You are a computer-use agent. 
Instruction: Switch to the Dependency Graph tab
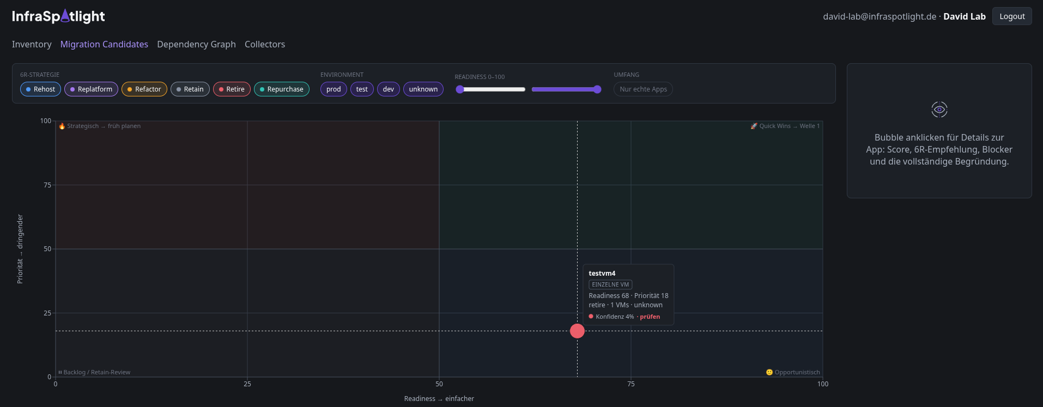click(196, 44)
